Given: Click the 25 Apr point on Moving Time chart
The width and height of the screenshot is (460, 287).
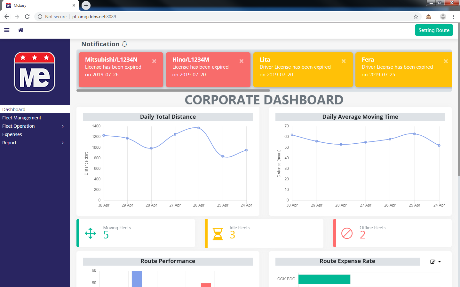Looking at the screenshot, I should [x=415, y=134].
